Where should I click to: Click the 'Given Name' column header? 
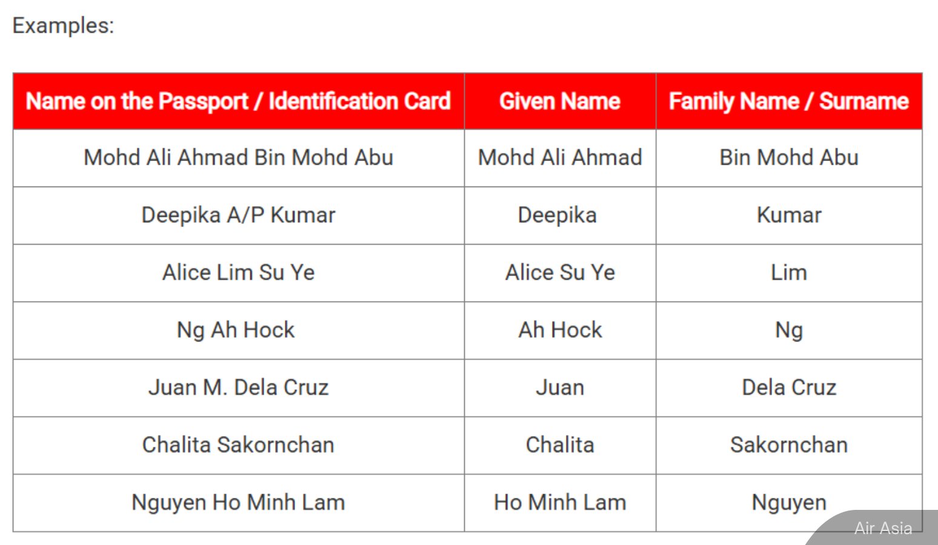click(x=560, y=101)
